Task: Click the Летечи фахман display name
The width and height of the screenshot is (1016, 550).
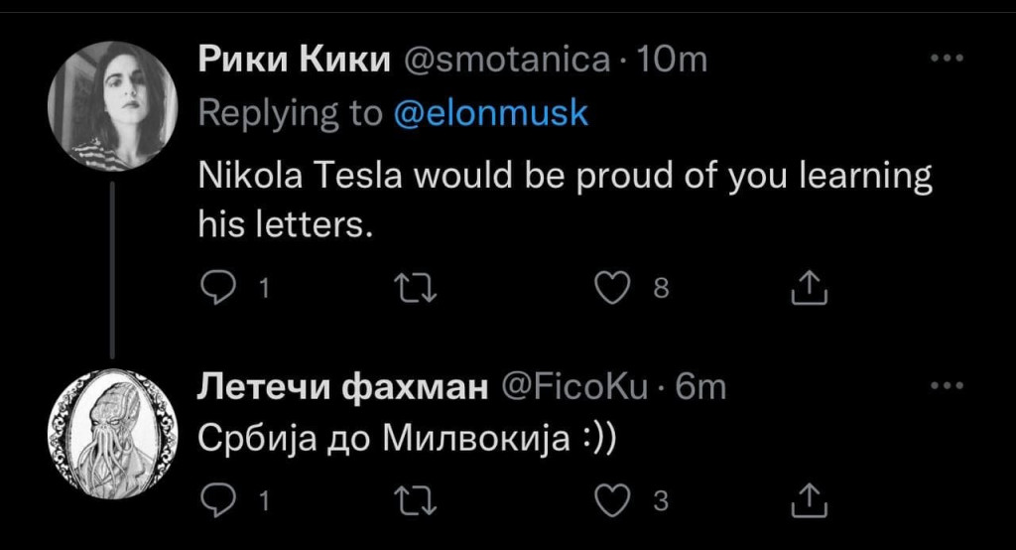Action: coord(344,387)
